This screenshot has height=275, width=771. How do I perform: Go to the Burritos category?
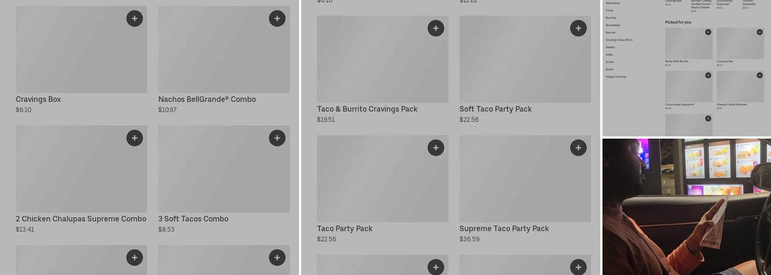click(611, 18)
